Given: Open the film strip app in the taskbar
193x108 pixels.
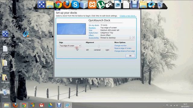Looking at the screenshot, I should (x=59, y=105).
